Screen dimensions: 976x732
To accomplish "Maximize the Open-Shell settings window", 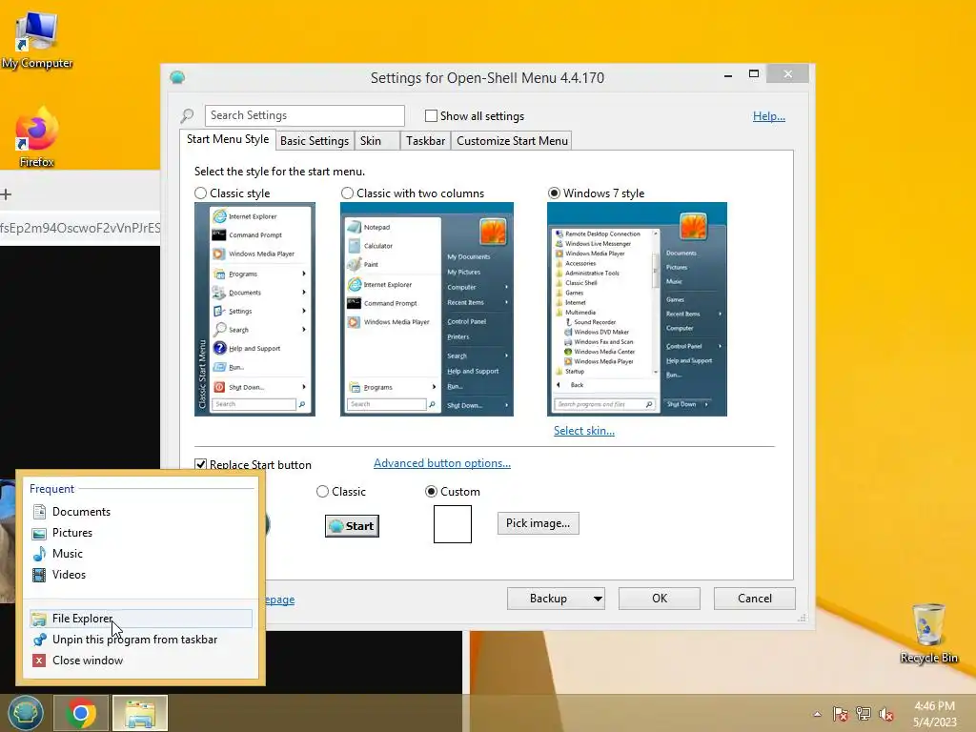I will pyautogui.click(x=753, y=74).
